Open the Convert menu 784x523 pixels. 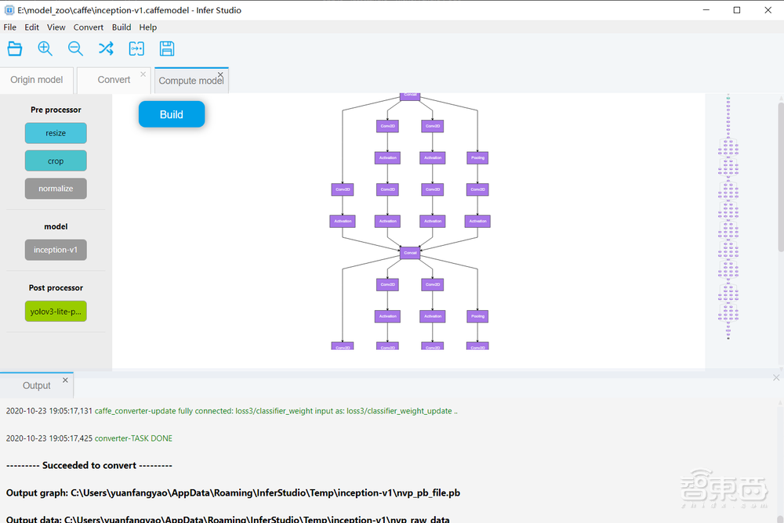click(x=89, y=27)
